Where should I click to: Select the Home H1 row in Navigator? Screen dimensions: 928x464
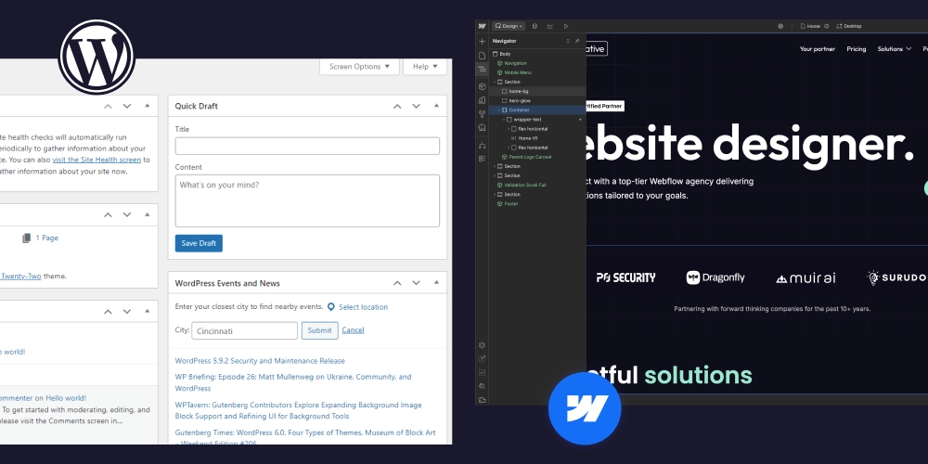537,138
